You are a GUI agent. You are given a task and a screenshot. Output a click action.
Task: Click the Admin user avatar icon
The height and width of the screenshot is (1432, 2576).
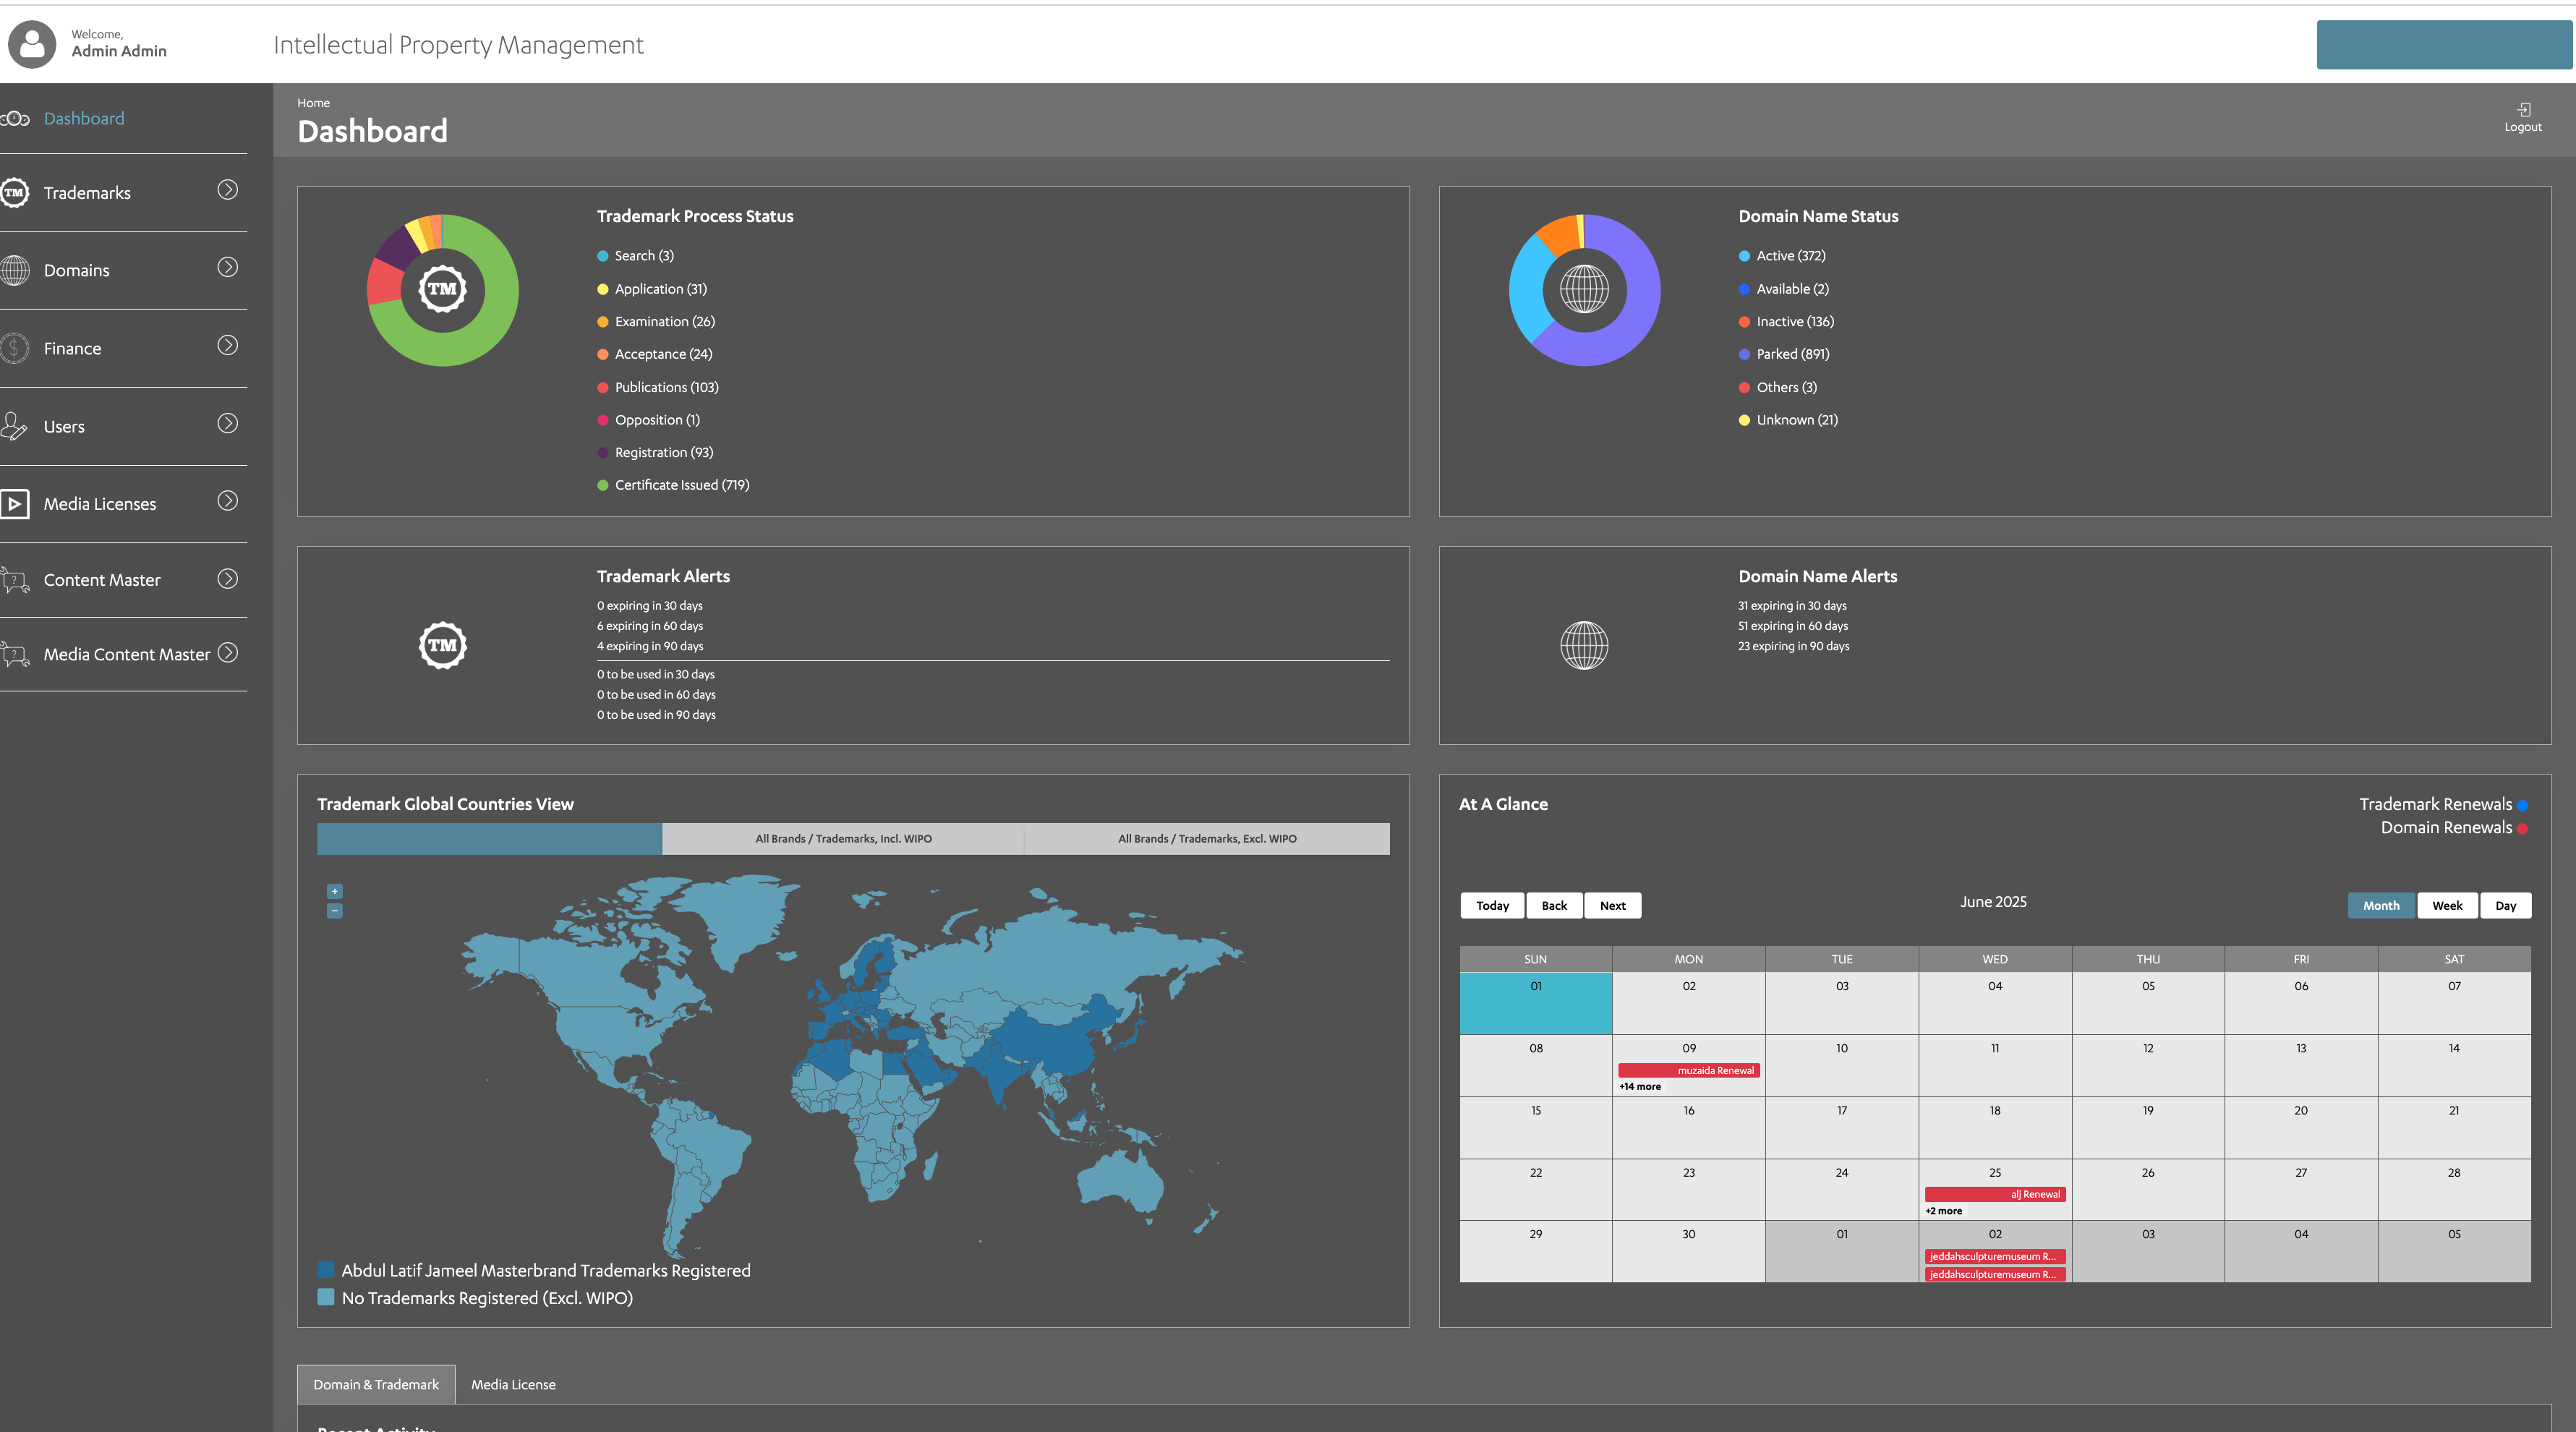(32, 44)
